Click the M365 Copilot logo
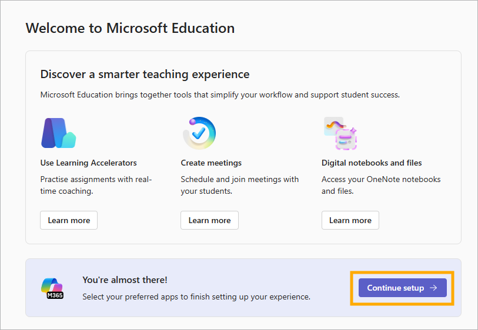 (x=52, y=288)
